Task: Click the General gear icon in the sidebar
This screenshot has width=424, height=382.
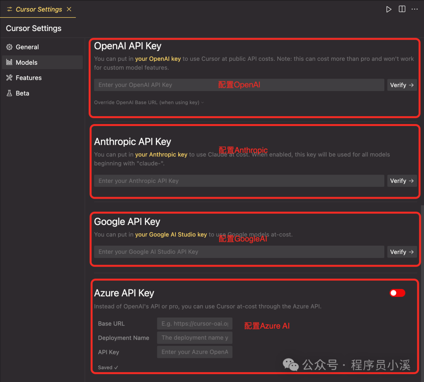Action: click(x=9, y=47)
